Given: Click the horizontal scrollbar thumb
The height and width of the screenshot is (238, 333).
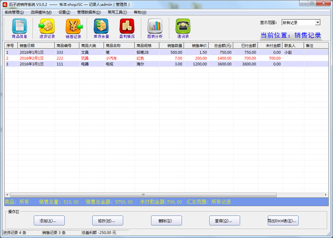Looking at the screenshot, I should 143,195.
